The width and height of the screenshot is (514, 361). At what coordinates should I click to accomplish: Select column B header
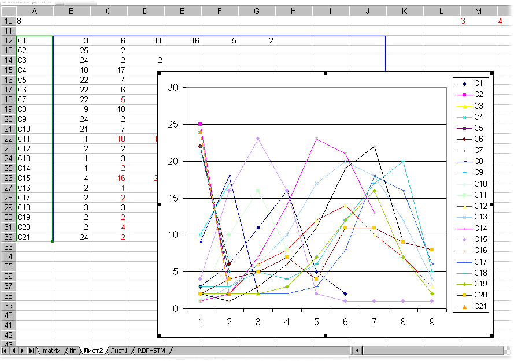(x=71, y=11)
